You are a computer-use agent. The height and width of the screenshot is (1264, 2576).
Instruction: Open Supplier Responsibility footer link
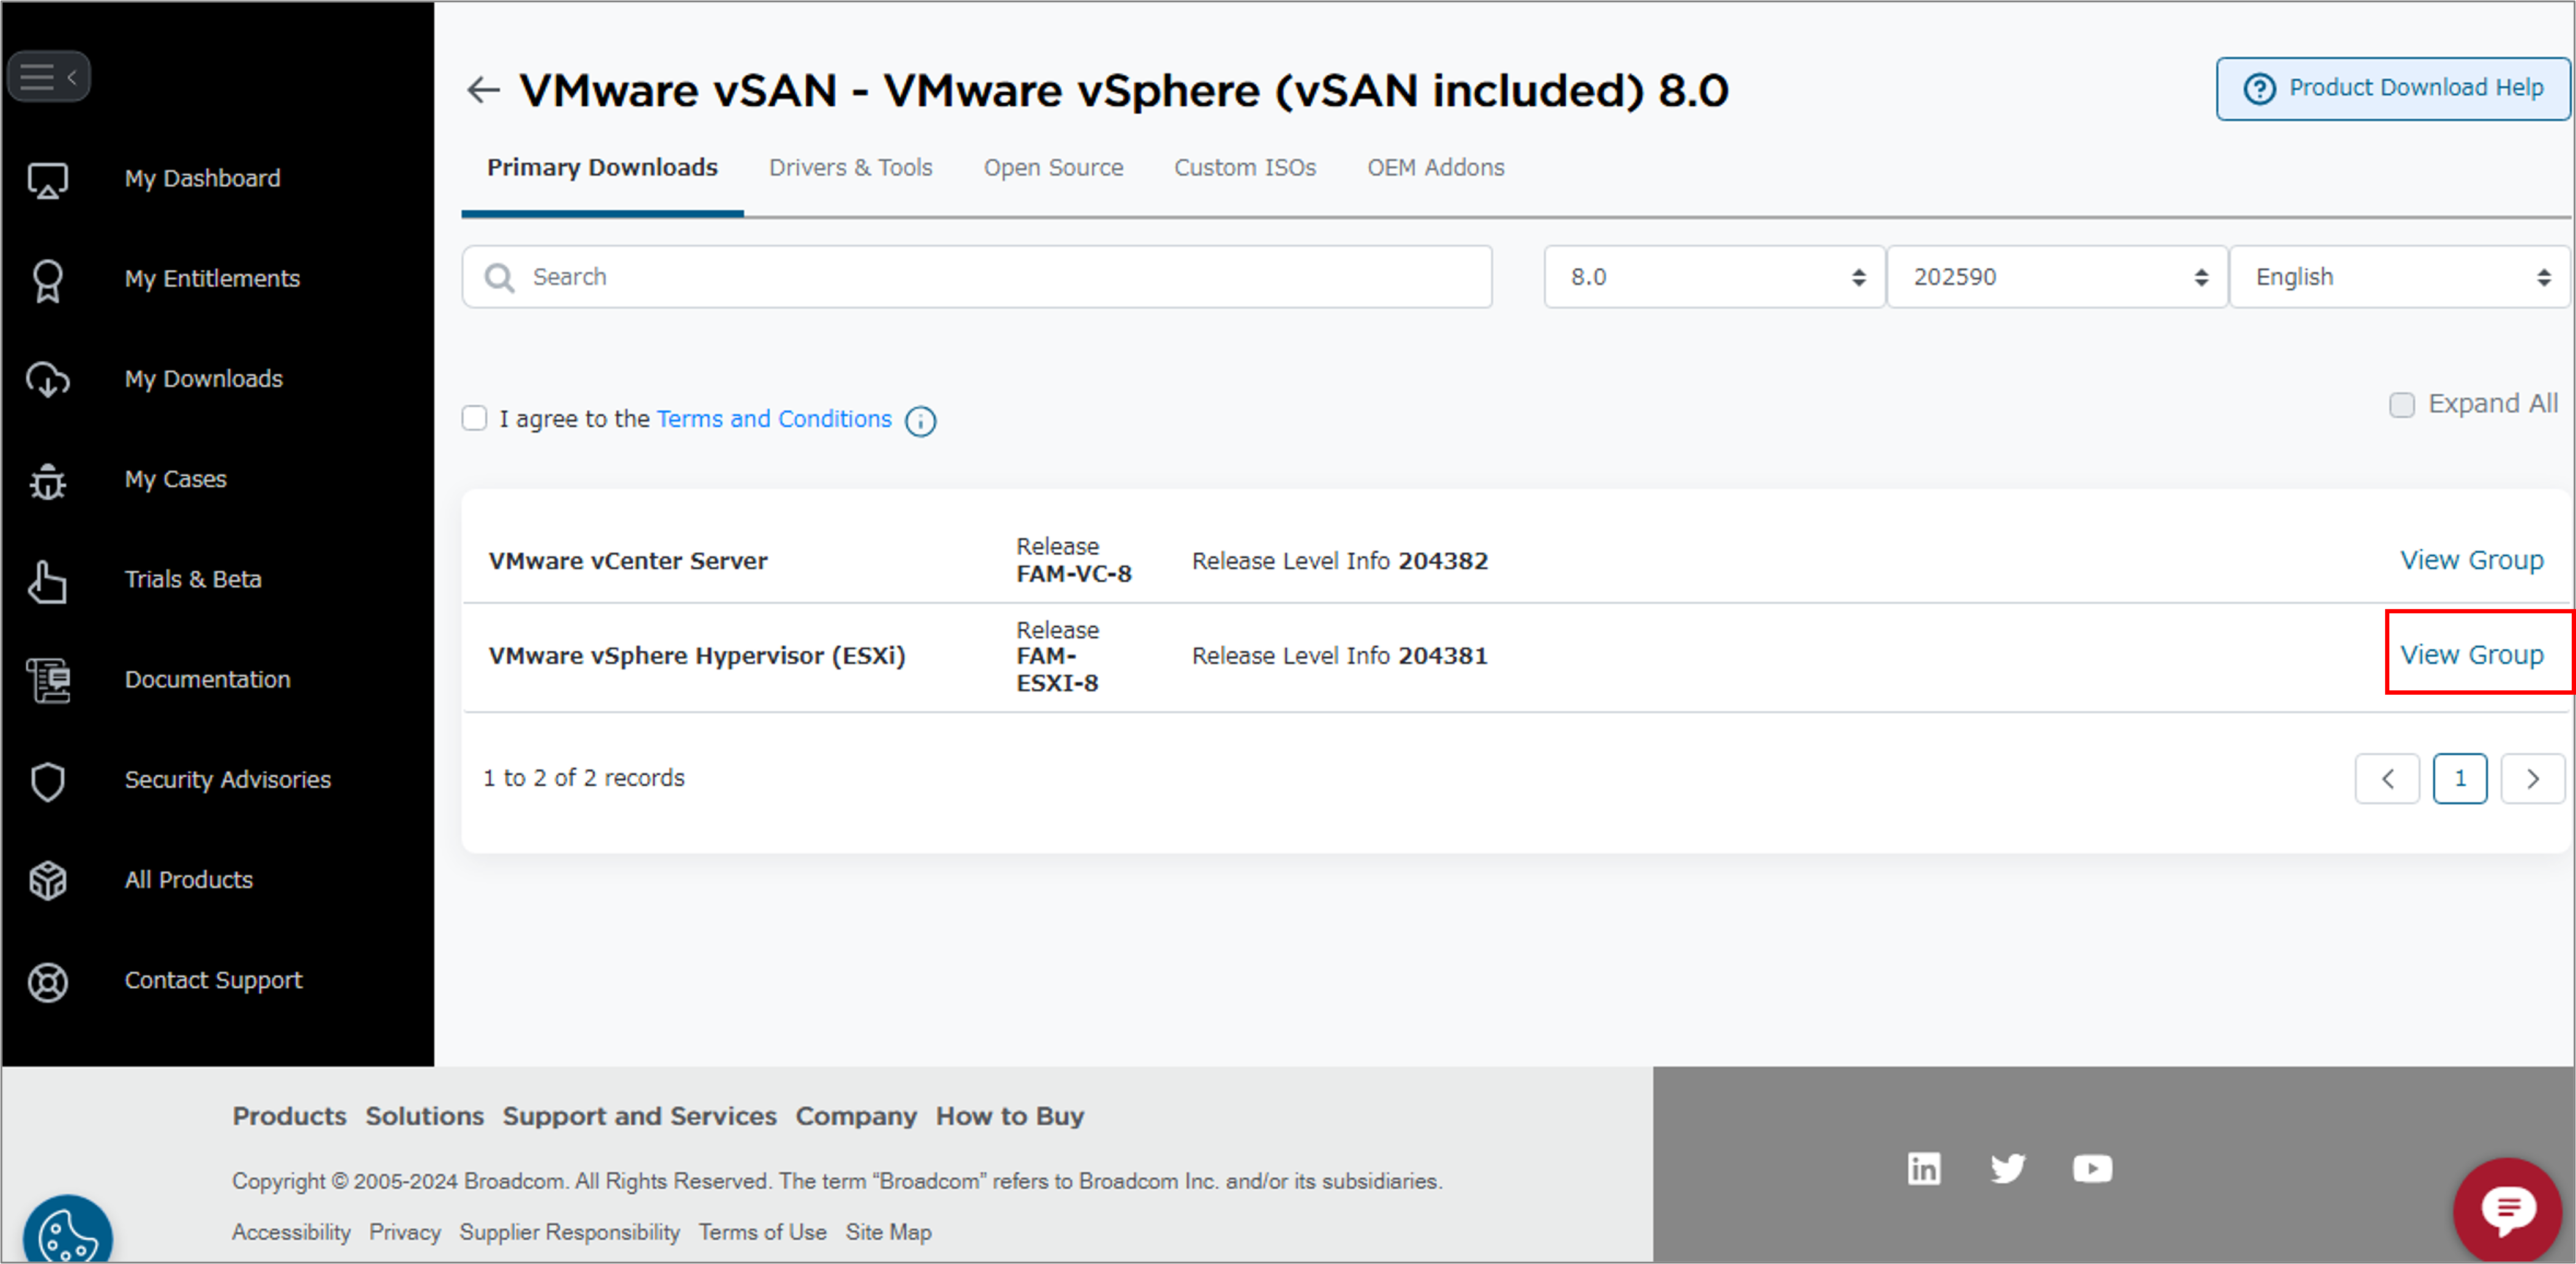[x=569, y=1232]
